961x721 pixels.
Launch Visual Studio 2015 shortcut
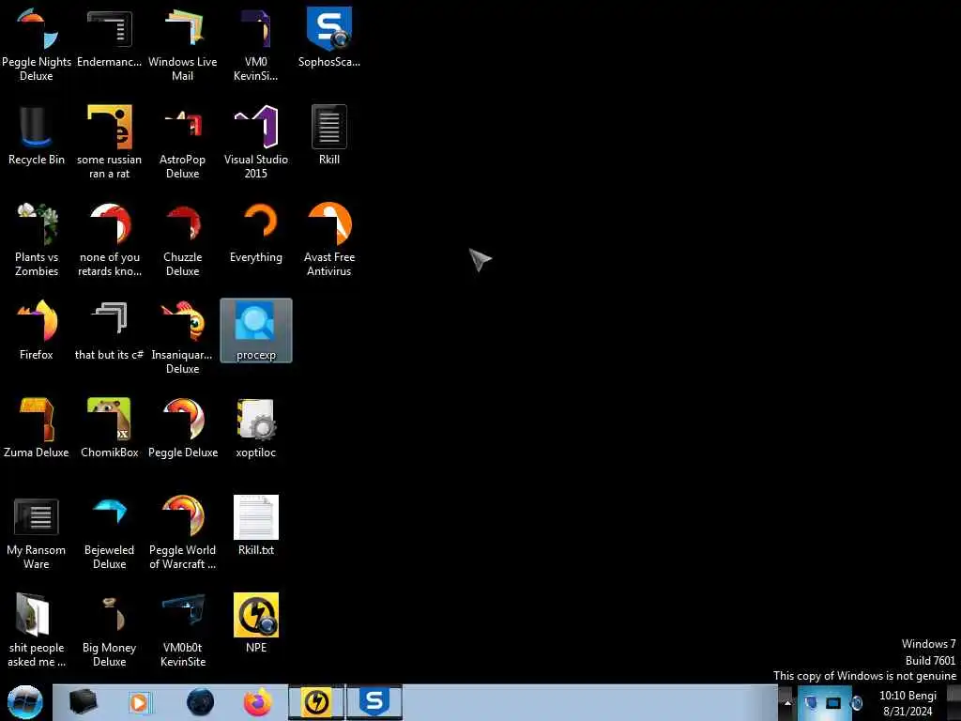pos(255,142)
